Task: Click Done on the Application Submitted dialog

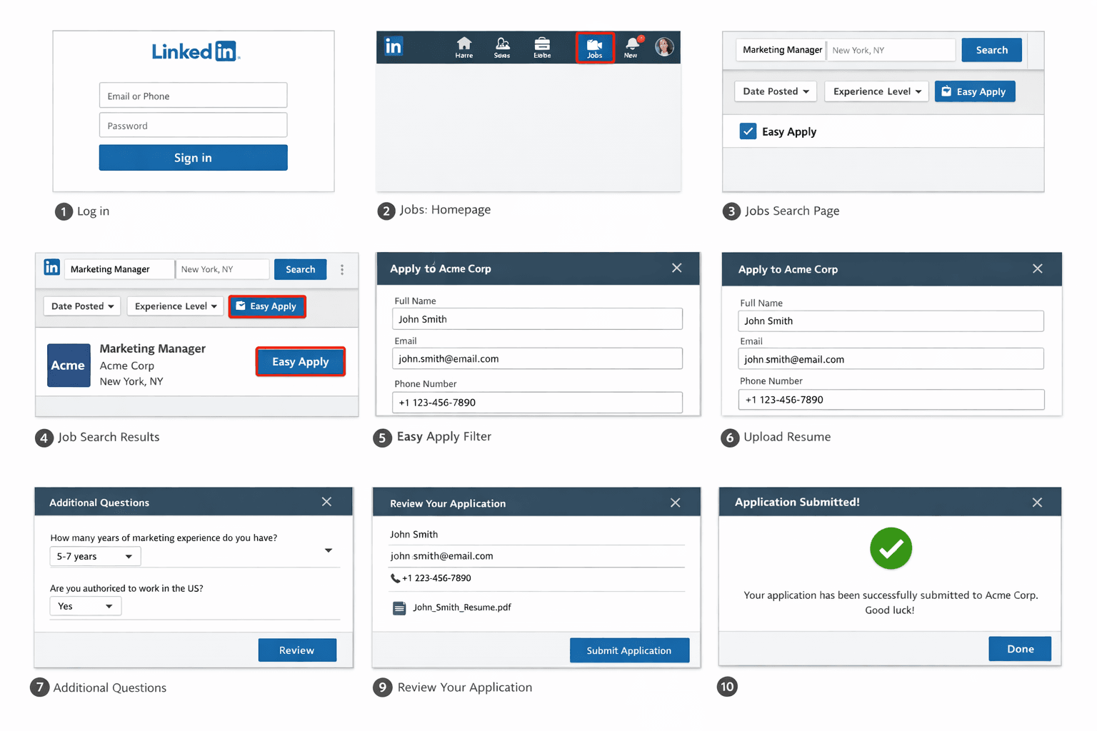Action: [1020, 648]
